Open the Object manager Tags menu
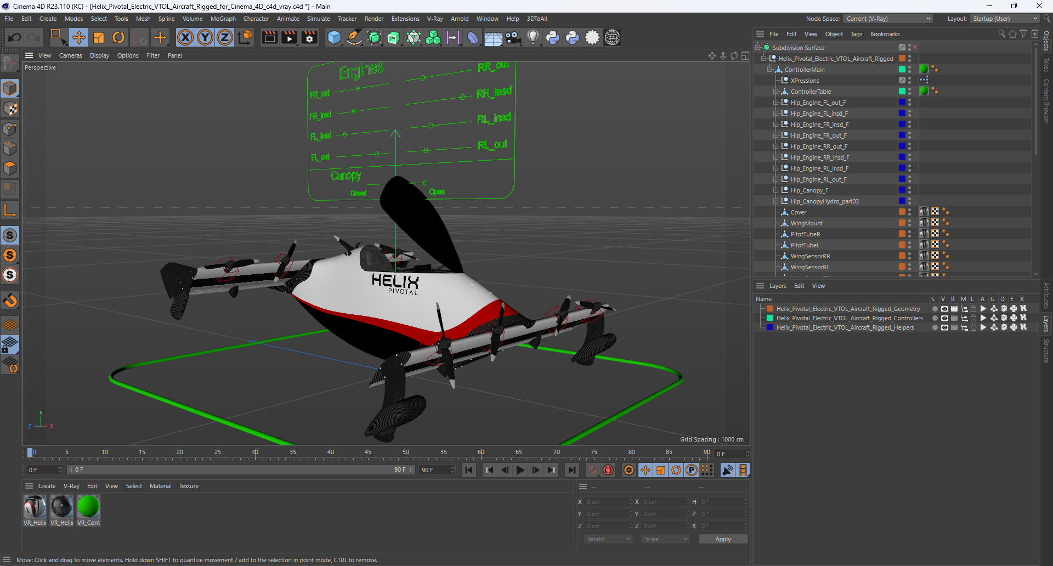Screen dimensions: 1053x566 (x=856, y=34)
